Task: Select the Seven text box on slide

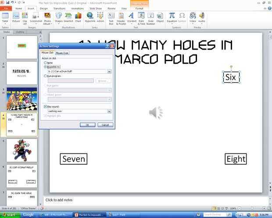Action: coord(74,159)
